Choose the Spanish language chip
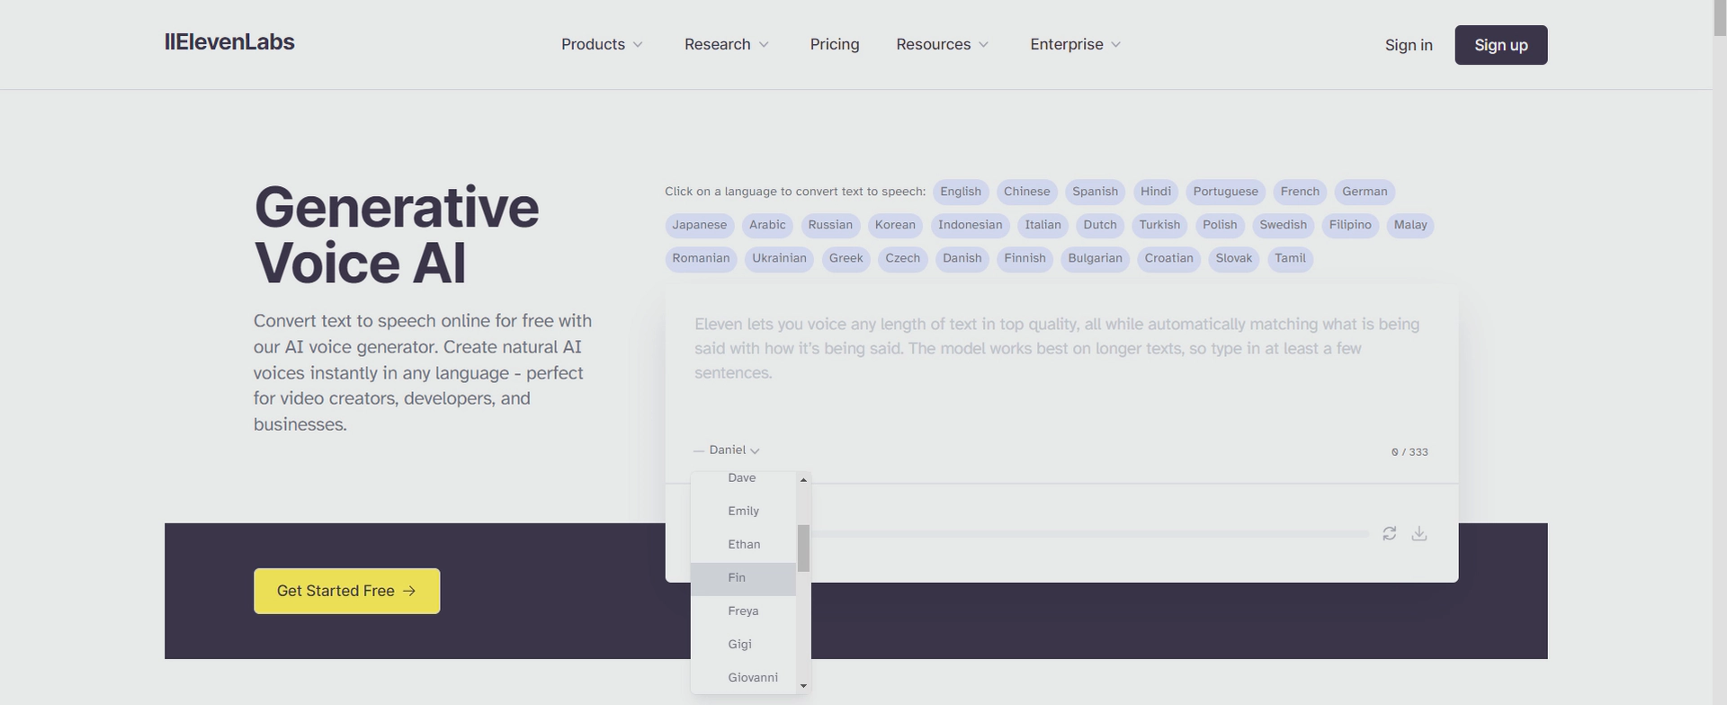 (1095, 192)
